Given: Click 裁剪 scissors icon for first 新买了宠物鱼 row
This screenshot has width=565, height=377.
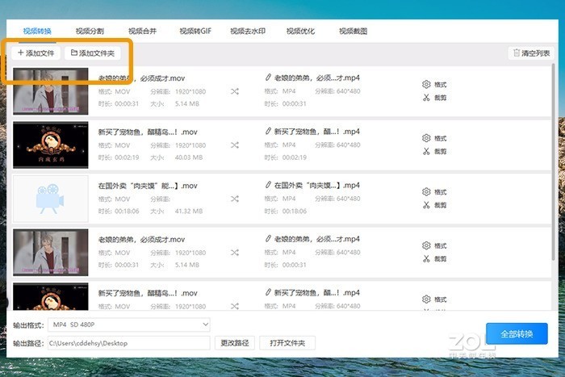Looking at the screenshot, I should pyautogui.click(x=426, y=151).
